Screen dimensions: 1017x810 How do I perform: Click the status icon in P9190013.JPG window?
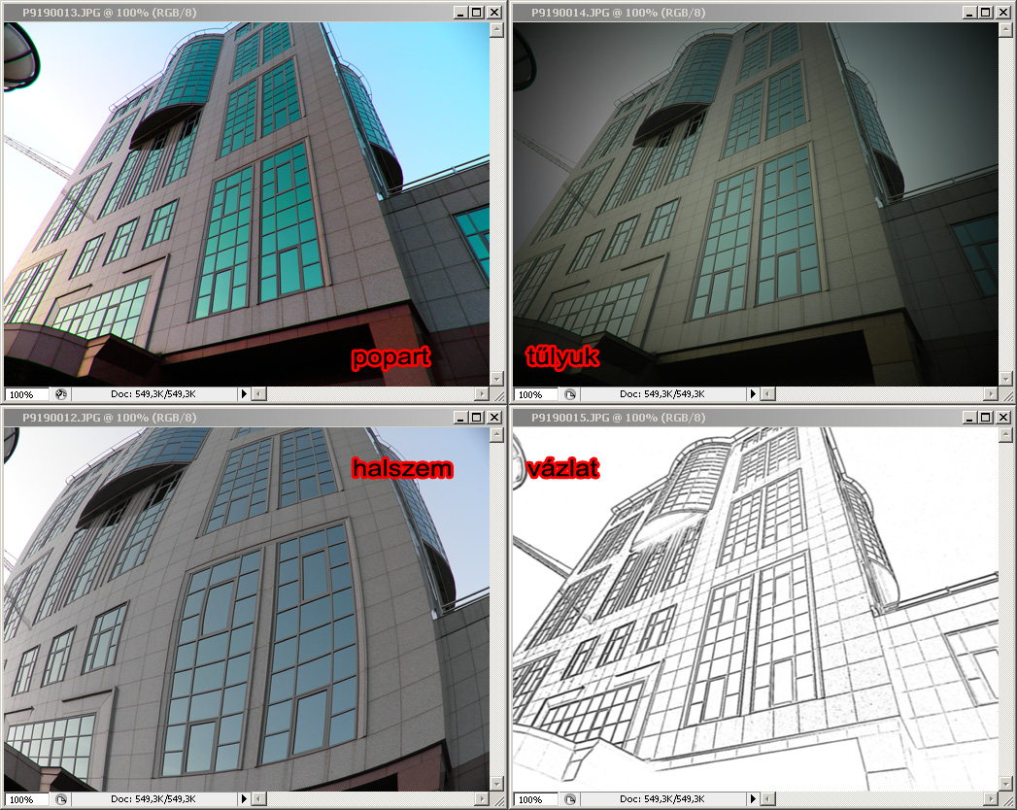(61, 393)
